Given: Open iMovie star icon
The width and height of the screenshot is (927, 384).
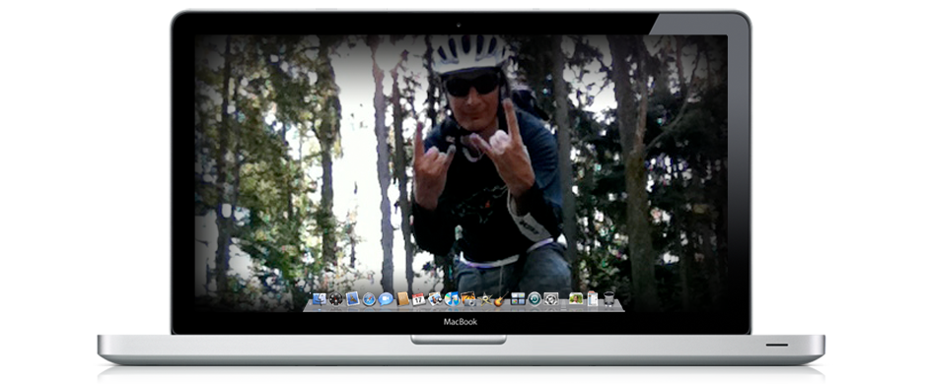Looking at the screenshot, I should point(485,299).
